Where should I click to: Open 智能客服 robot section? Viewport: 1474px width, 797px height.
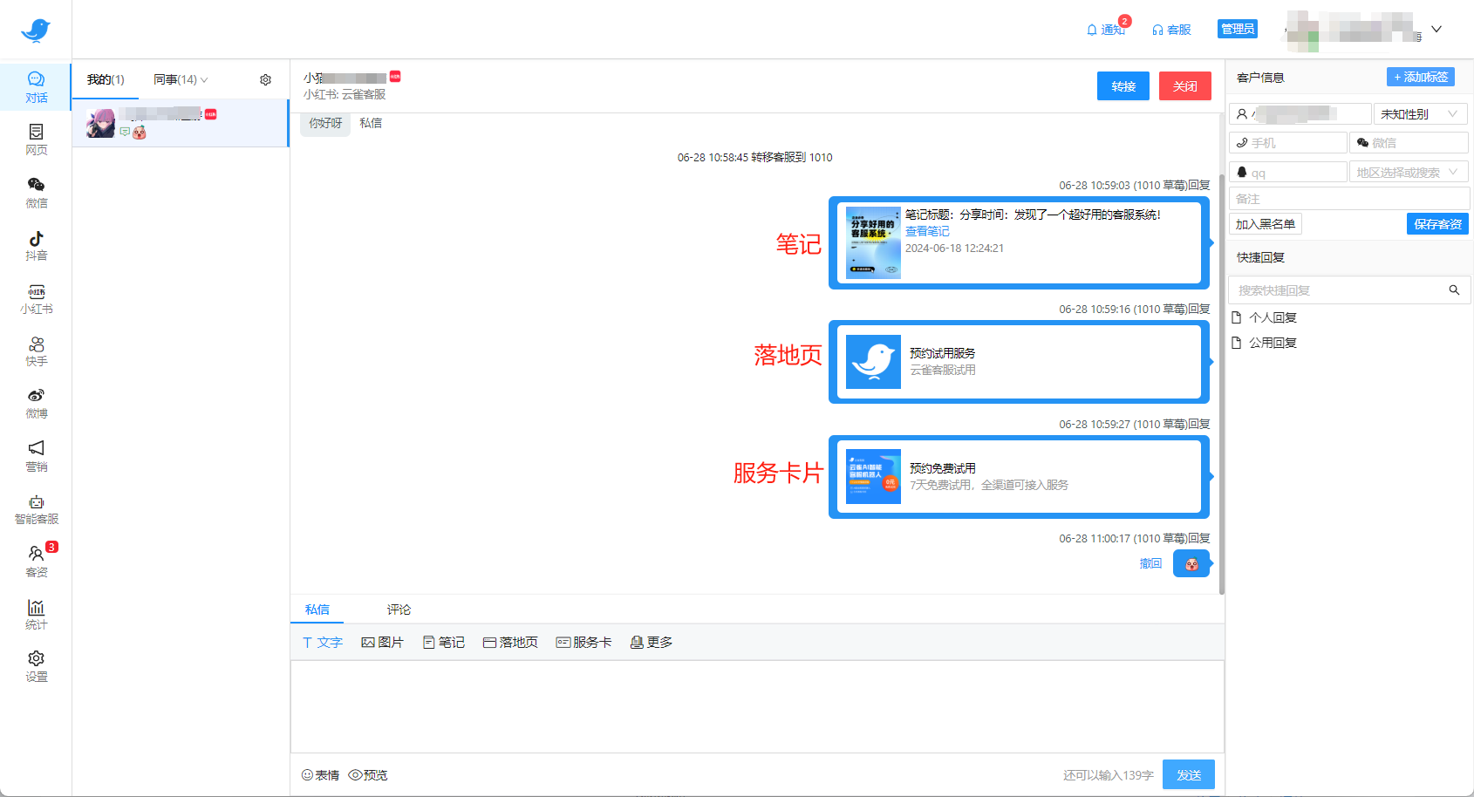[x=36, y=509]
